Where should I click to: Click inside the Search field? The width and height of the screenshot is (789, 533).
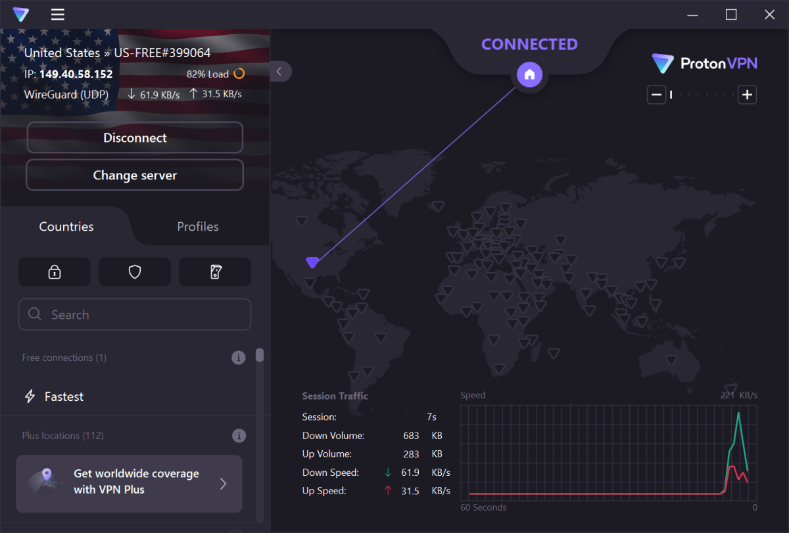coord(118,314)
